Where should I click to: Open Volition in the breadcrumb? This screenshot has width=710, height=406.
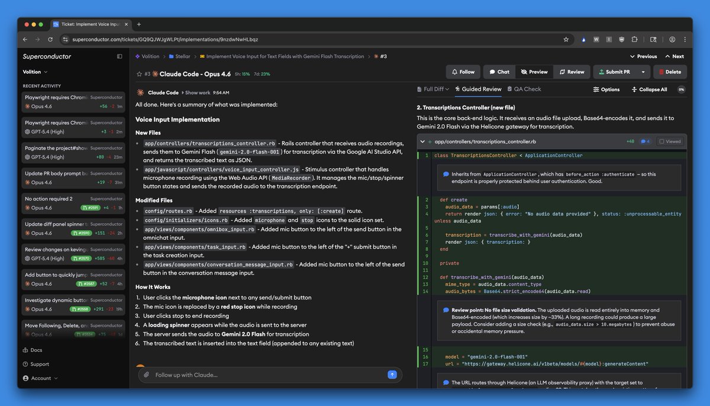pyautogui.click(x=147, y=56)
